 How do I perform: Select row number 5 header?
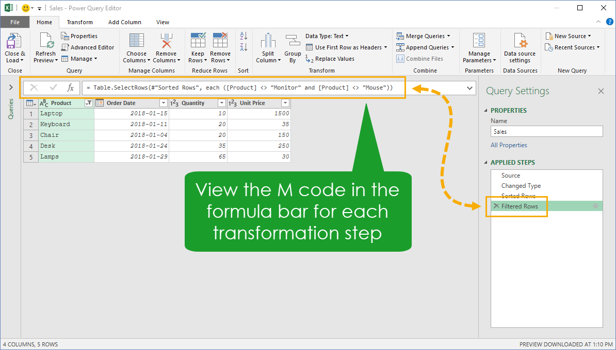pos(30,157)
